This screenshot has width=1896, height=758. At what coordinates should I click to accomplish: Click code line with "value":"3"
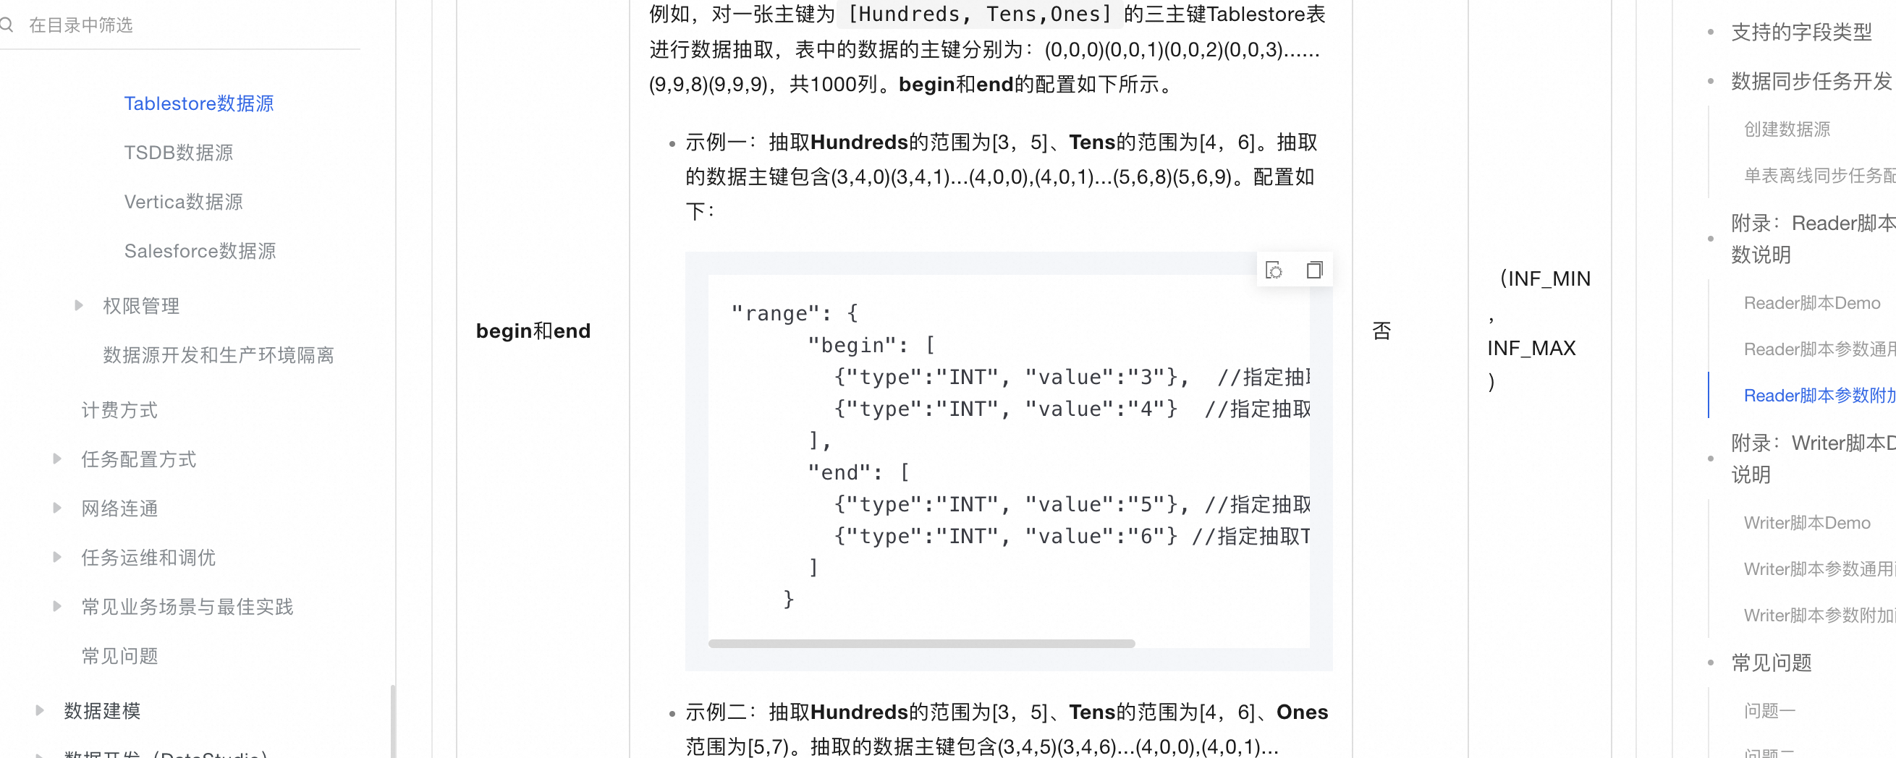[1071, 378]
